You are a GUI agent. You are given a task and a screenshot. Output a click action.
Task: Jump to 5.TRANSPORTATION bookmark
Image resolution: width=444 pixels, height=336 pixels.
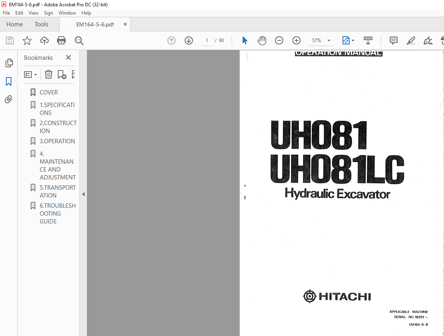[58, 192]
